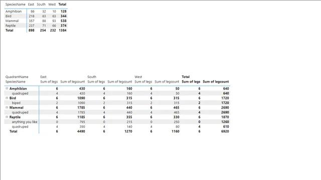Select the Mammal label in the matrix
The width and height of the screenshot is (321, 180).
(x=17, y=107)
